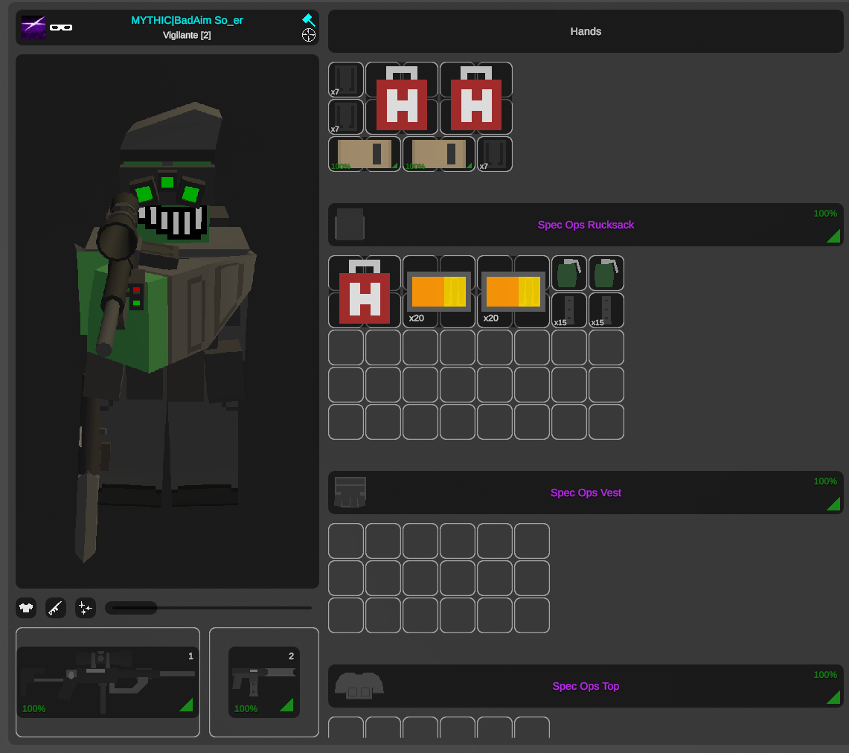Open the Hands section header
The image size is (849, 753).
586,31
